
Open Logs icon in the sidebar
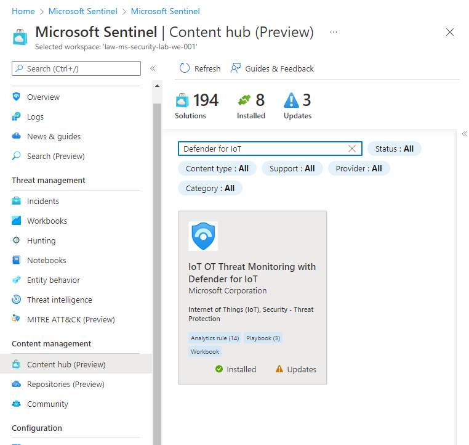pos(17,116)
